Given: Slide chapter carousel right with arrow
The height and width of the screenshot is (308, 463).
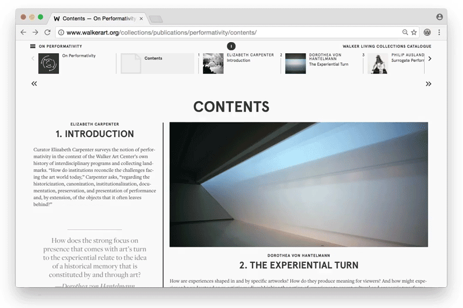Looking at the screenshot, I should tap(429, 58).
